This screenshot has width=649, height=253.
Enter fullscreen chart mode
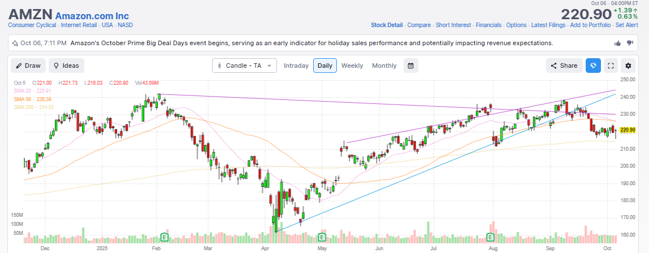pos(611,66)
